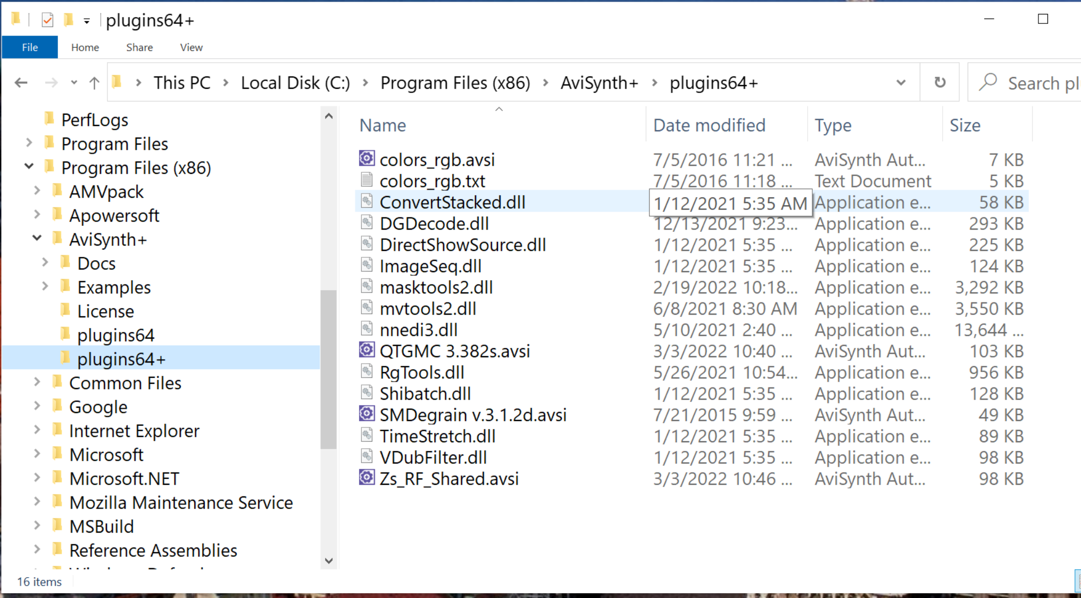Open the Share ribbon tab

click(139, 47)
